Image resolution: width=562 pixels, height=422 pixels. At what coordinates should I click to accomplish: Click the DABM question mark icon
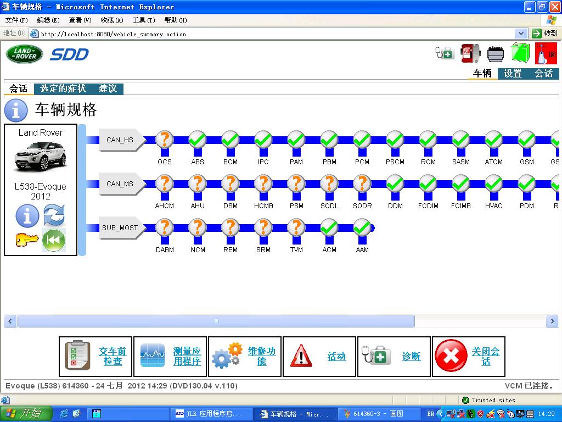[x=165, y=227]
